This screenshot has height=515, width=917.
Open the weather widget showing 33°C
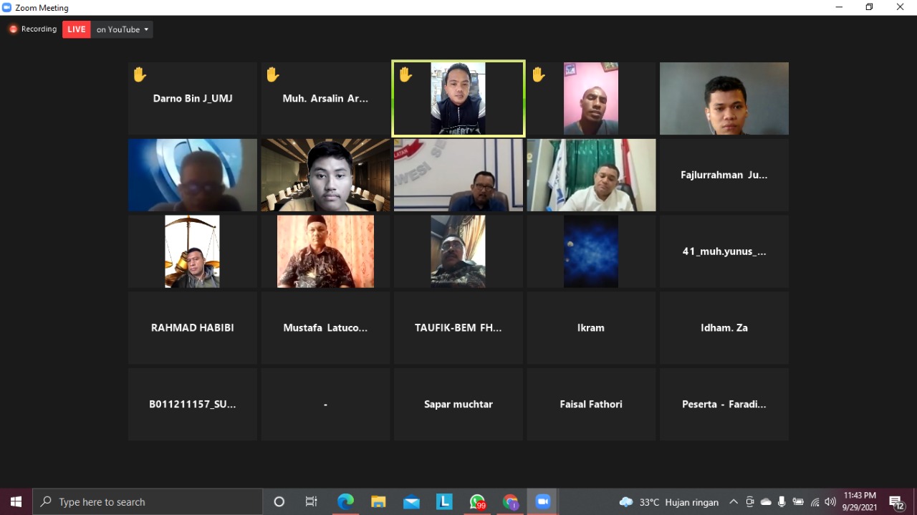click(x=668, y=502)
